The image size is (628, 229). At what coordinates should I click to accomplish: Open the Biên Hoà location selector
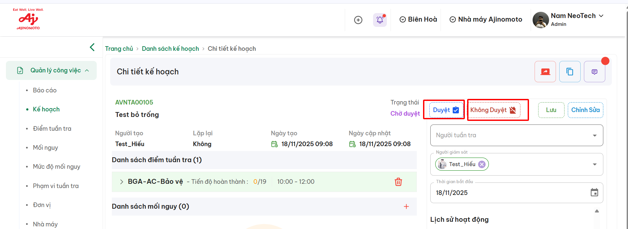(x=418, y=20)
